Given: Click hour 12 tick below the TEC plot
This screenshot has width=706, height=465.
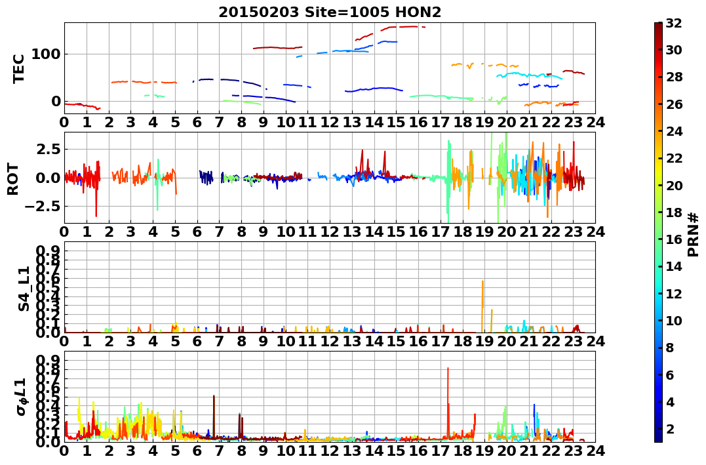Looking at the screenshot, I should coord(330,122).
